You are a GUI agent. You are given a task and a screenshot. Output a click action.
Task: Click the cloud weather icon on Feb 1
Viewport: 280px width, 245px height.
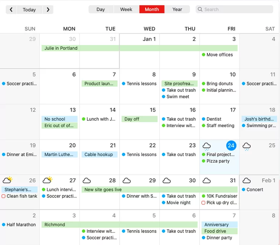tap(247, 181)
